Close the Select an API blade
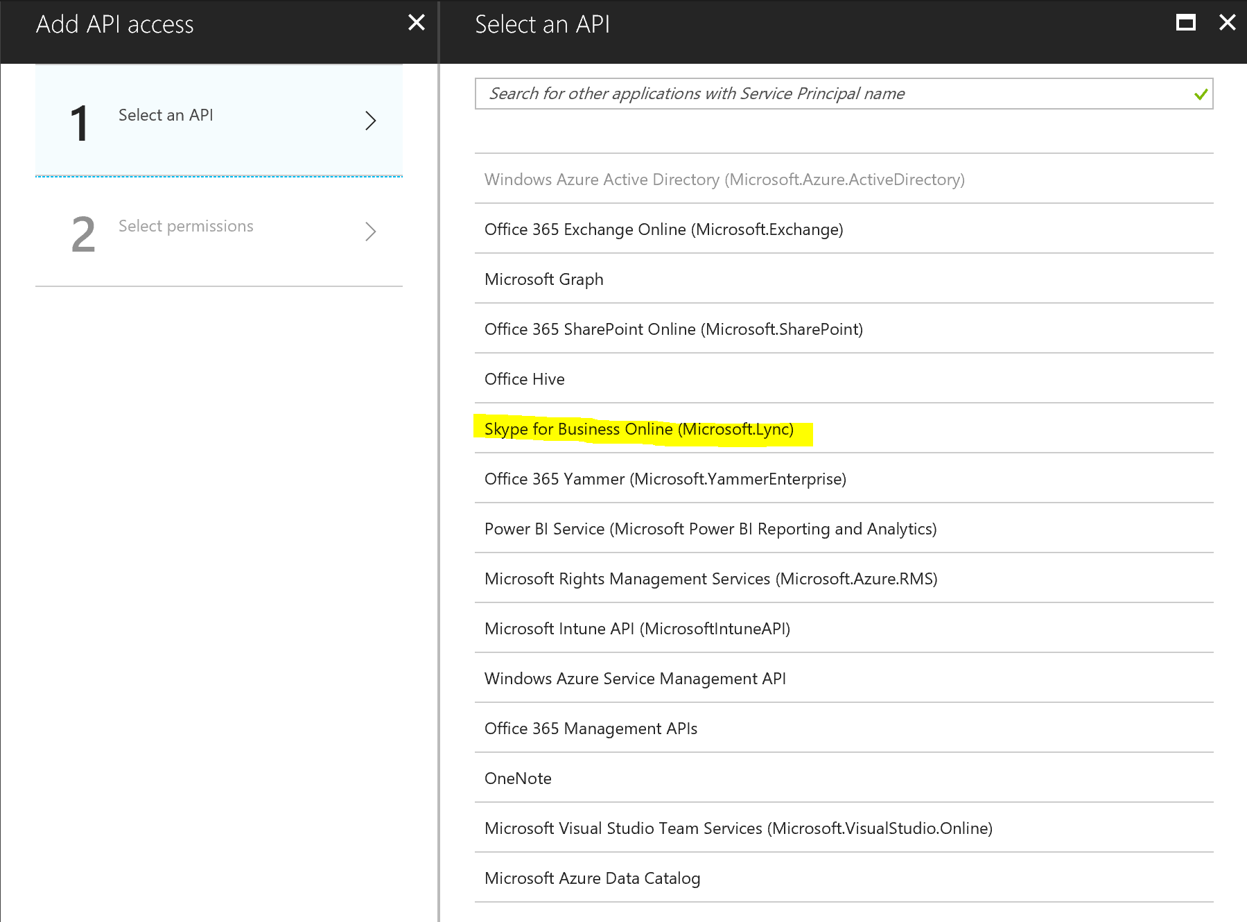This screenshot has width=1247, height=922. tap(1227, 23)
